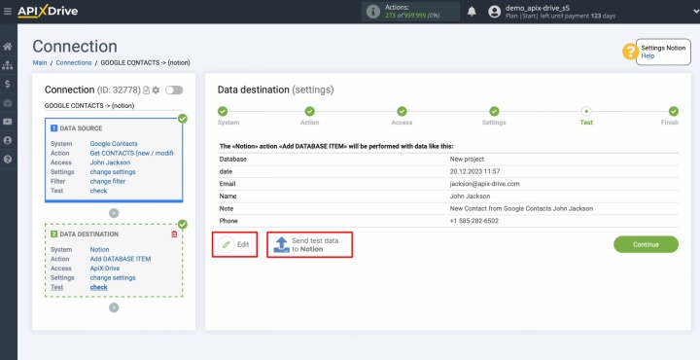Image resolution: width=700 pixels, height=360 pixels.
Task: Click Edit button
Action: (x=234, y=244)
